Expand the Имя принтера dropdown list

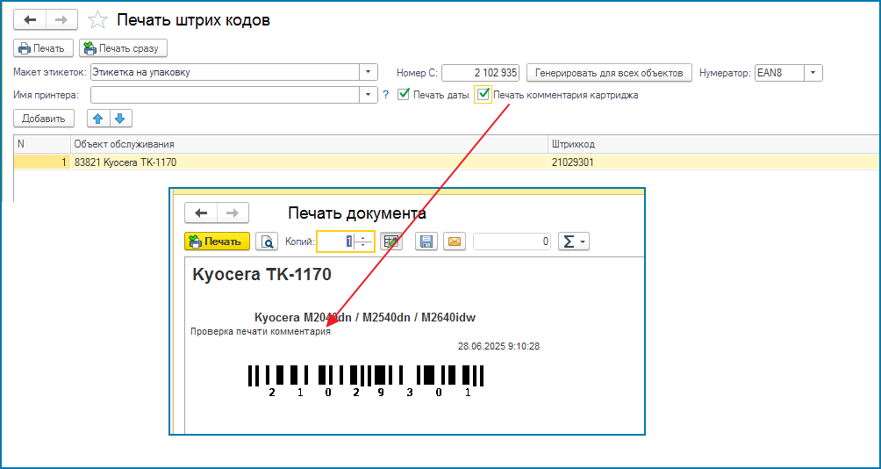tap(368, 95)
